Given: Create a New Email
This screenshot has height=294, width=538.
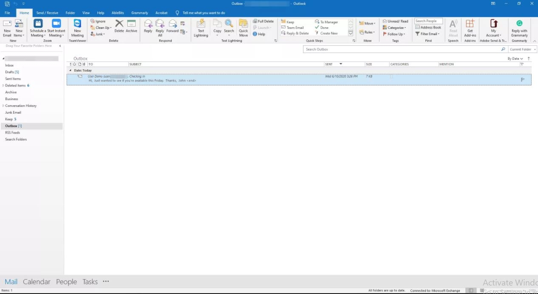Looking at the screenshot, I should [7, 28].
